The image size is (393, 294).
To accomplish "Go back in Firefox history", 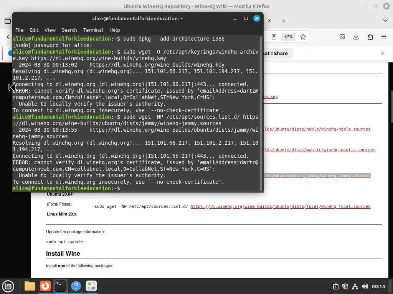I will (x=9, y=37).
